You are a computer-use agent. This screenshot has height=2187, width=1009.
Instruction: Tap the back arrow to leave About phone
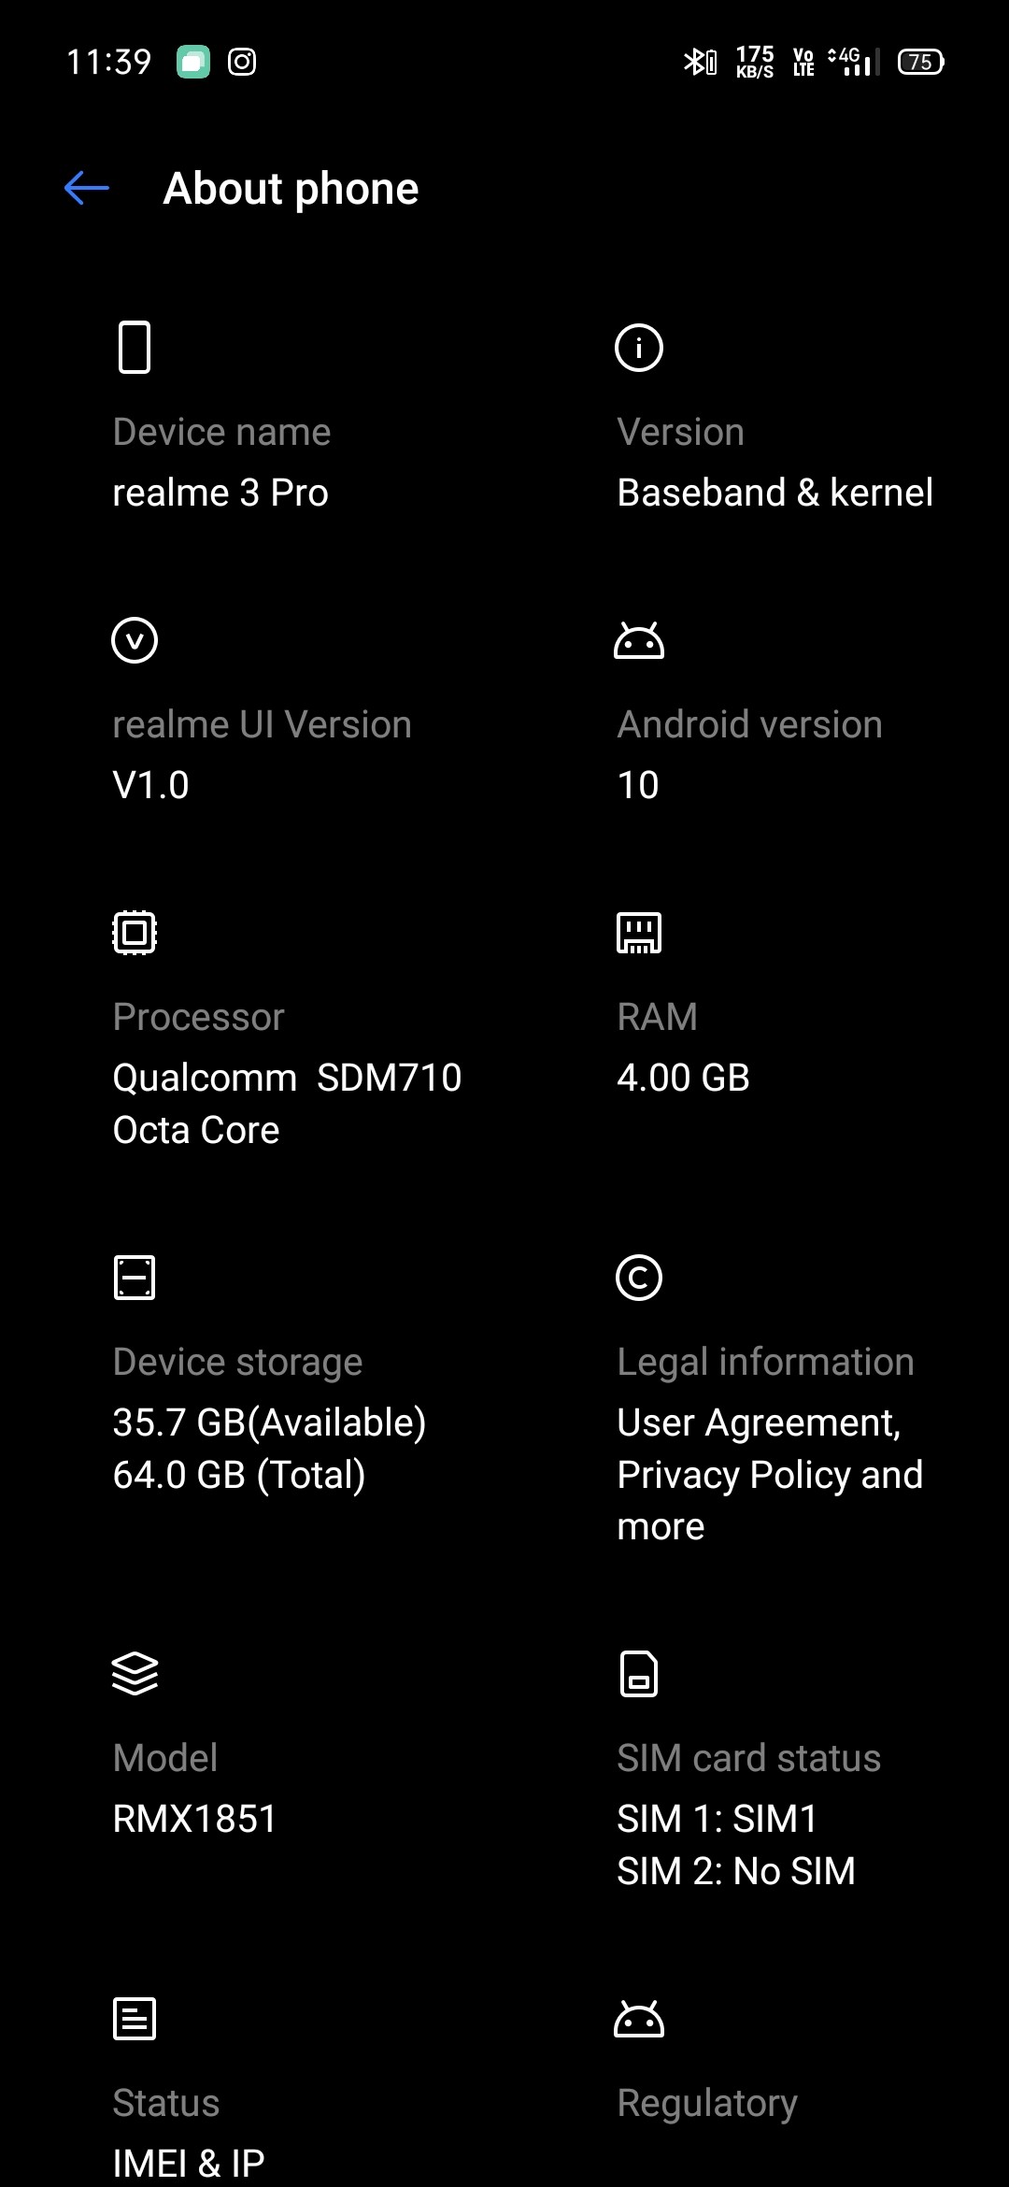click(x=86, y=188)
